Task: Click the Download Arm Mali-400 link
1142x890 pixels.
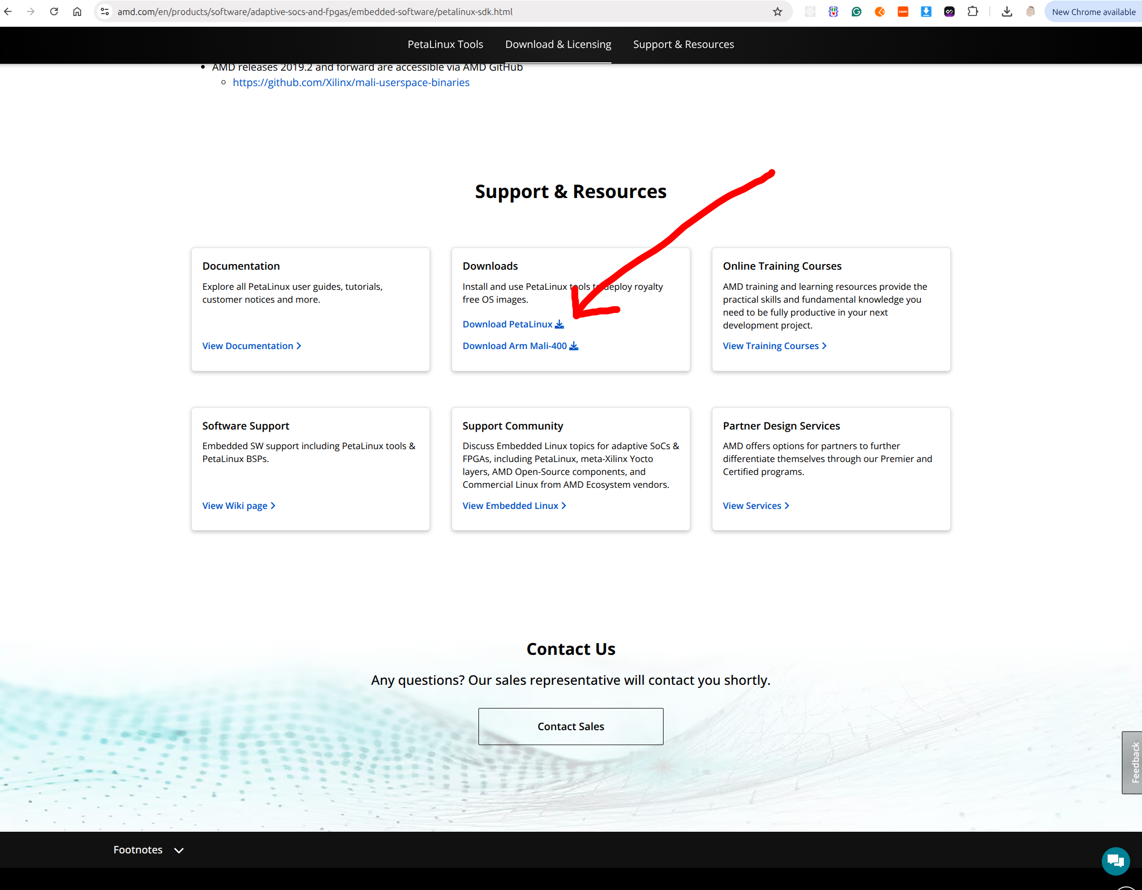Action: pos(520,345)
